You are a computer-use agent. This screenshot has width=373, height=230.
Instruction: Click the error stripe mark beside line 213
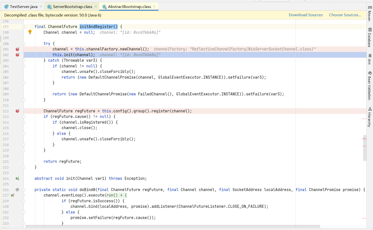point(364,119)
